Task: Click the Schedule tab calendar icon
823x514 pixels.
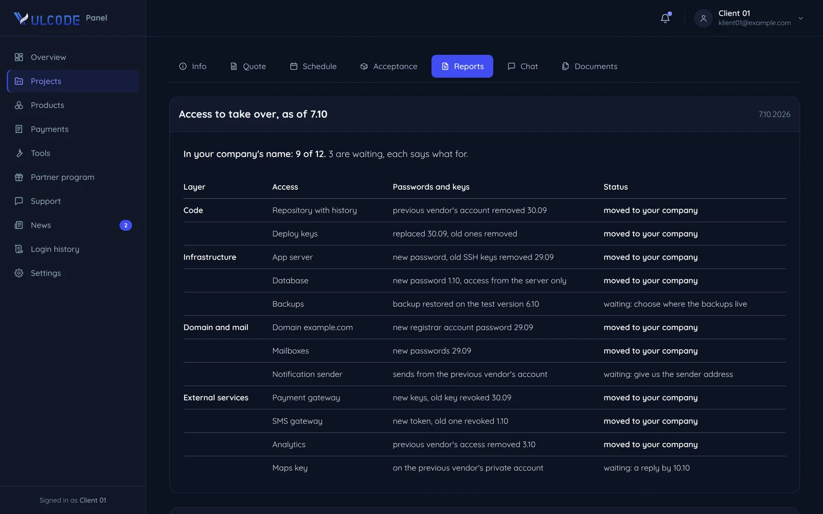Action: coord(294,66)
